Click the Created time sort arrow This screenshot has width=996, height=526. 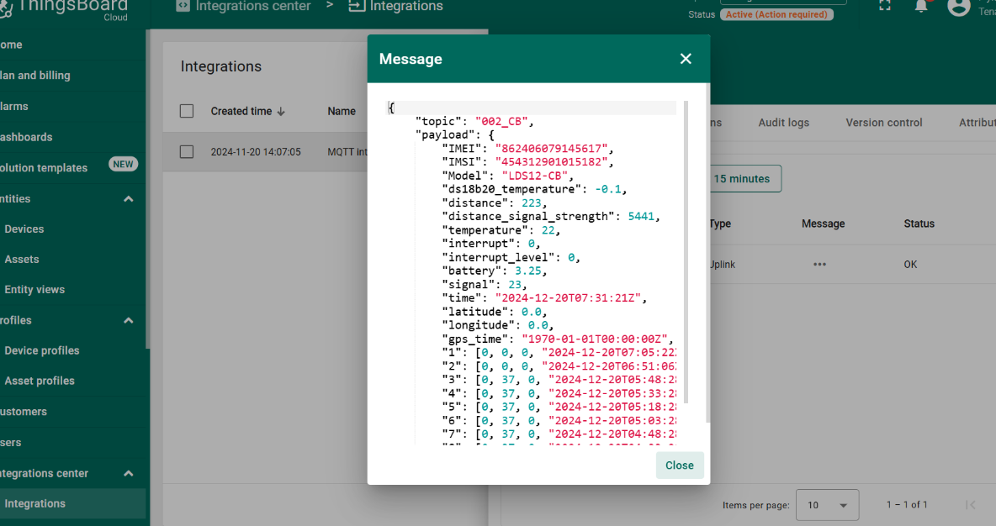281,112
